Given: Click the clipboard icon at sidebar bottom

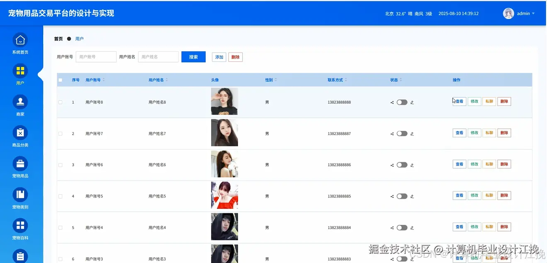Looking at the screenshot, I should pos(20,255).
